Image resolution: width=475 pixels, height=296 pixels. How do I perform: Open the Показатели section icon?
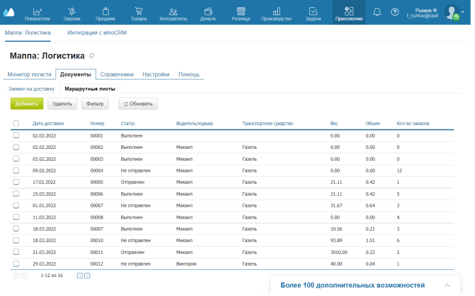37,11
